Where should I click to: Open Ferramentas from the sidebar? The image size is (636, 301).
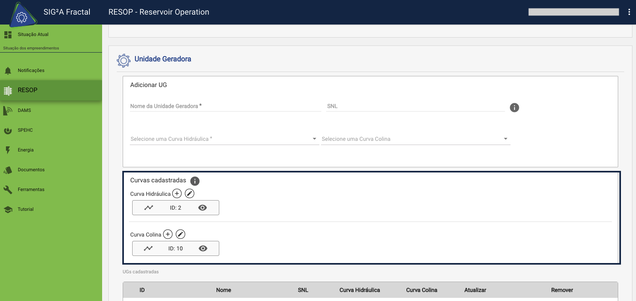click(x=31, y=189)
